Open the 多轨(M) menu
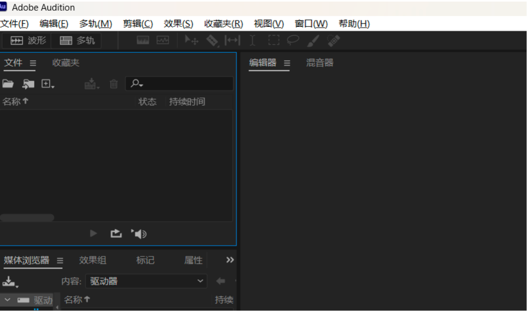Image resolution: width=527 pixels, height=311 pixels. [95, 24]
